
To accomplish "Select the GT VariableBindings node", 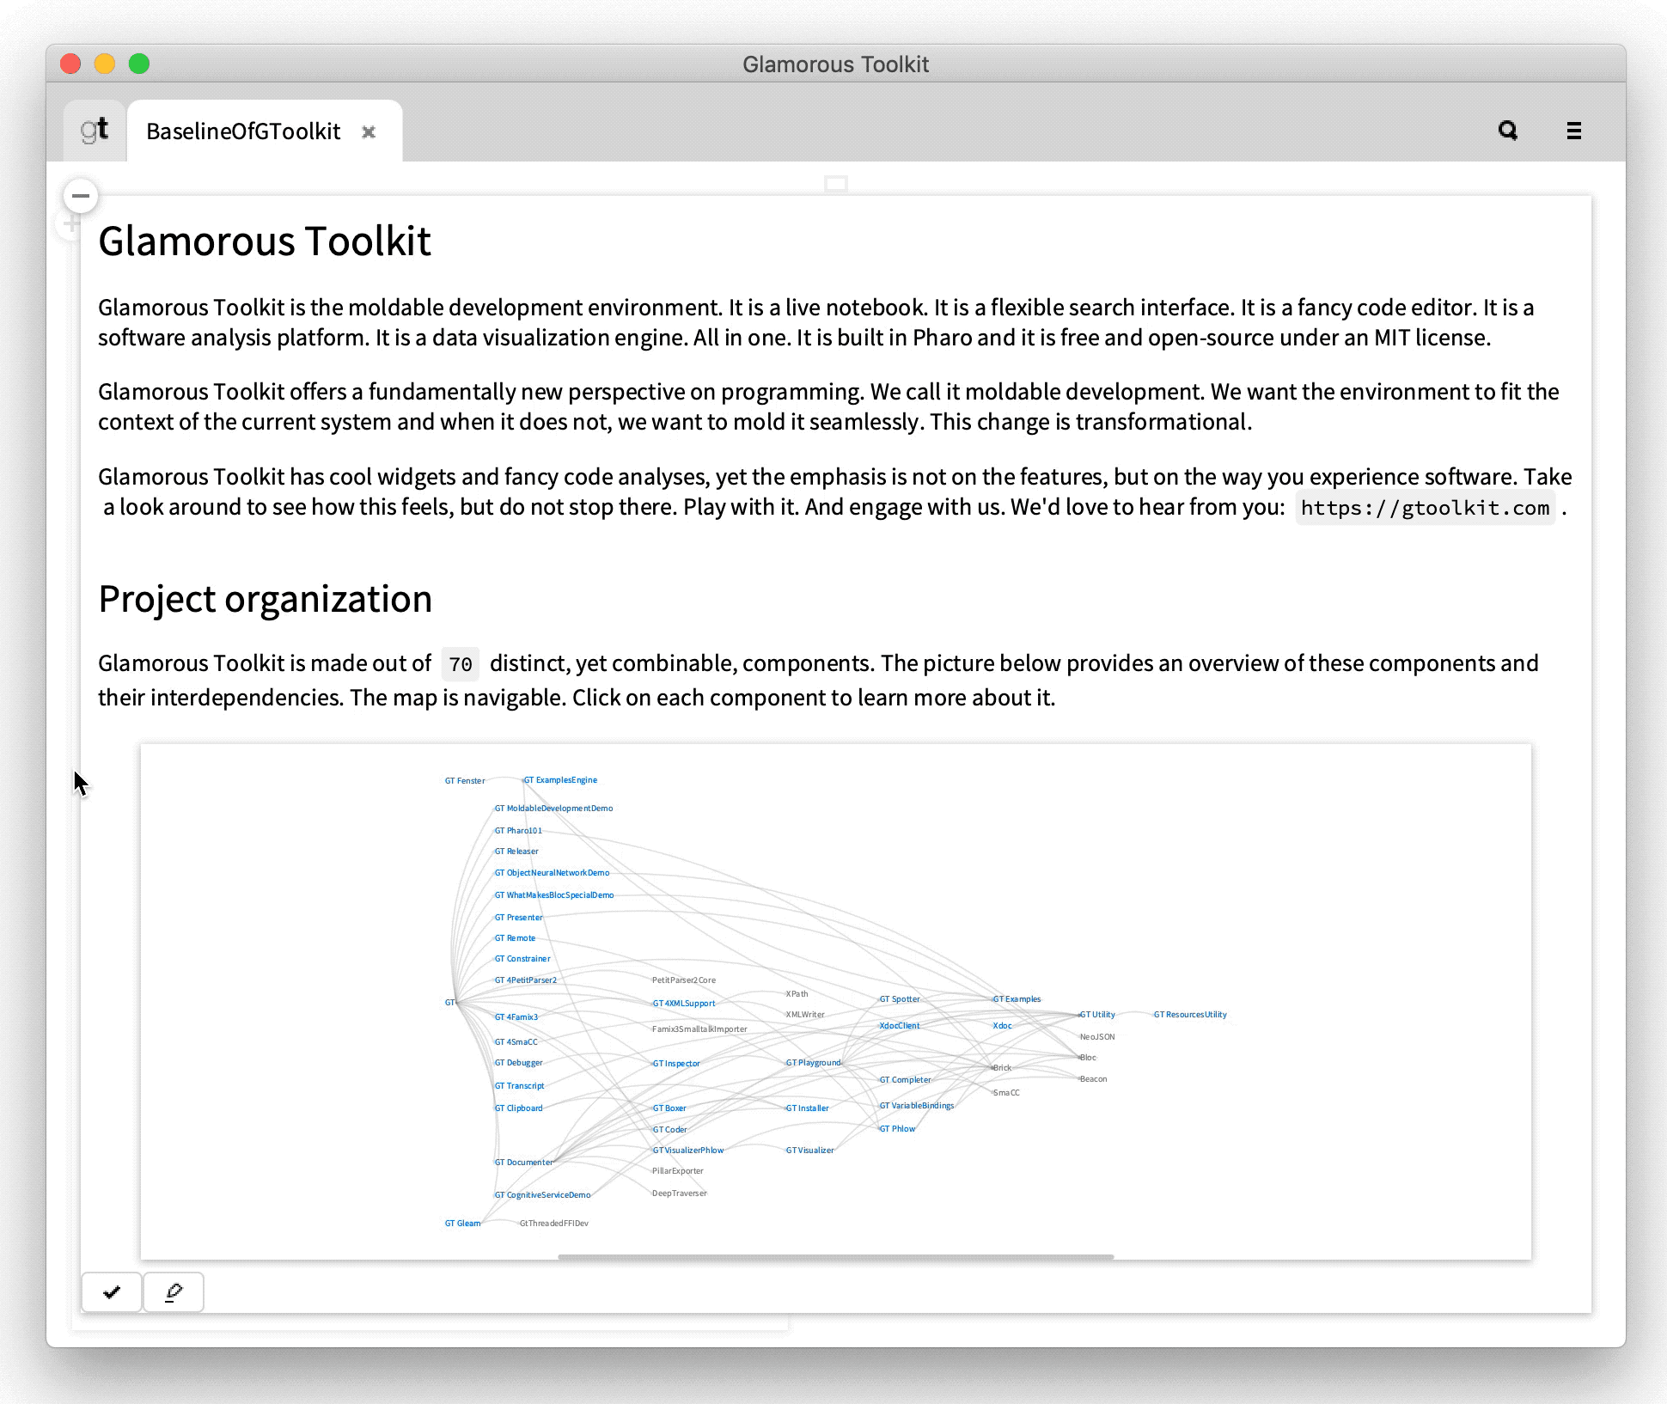I will pos(917,1106).
